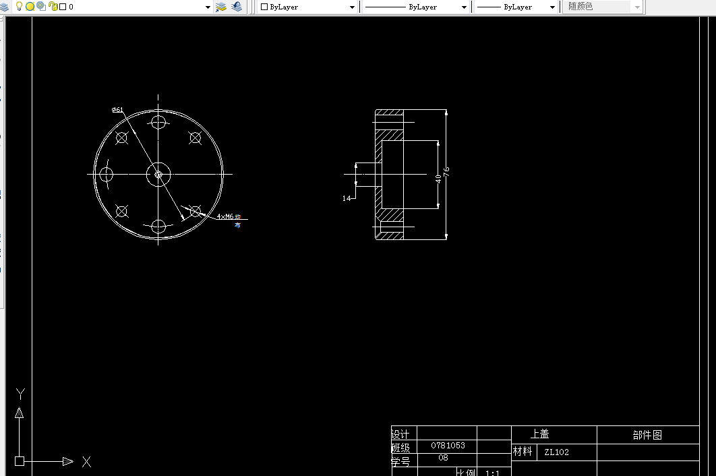Toggle viewport freeze icon for layer 0

[x=41, y=6]
